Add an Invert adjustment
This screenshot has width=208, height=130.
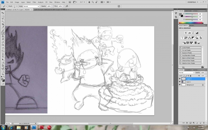point(184,43)
